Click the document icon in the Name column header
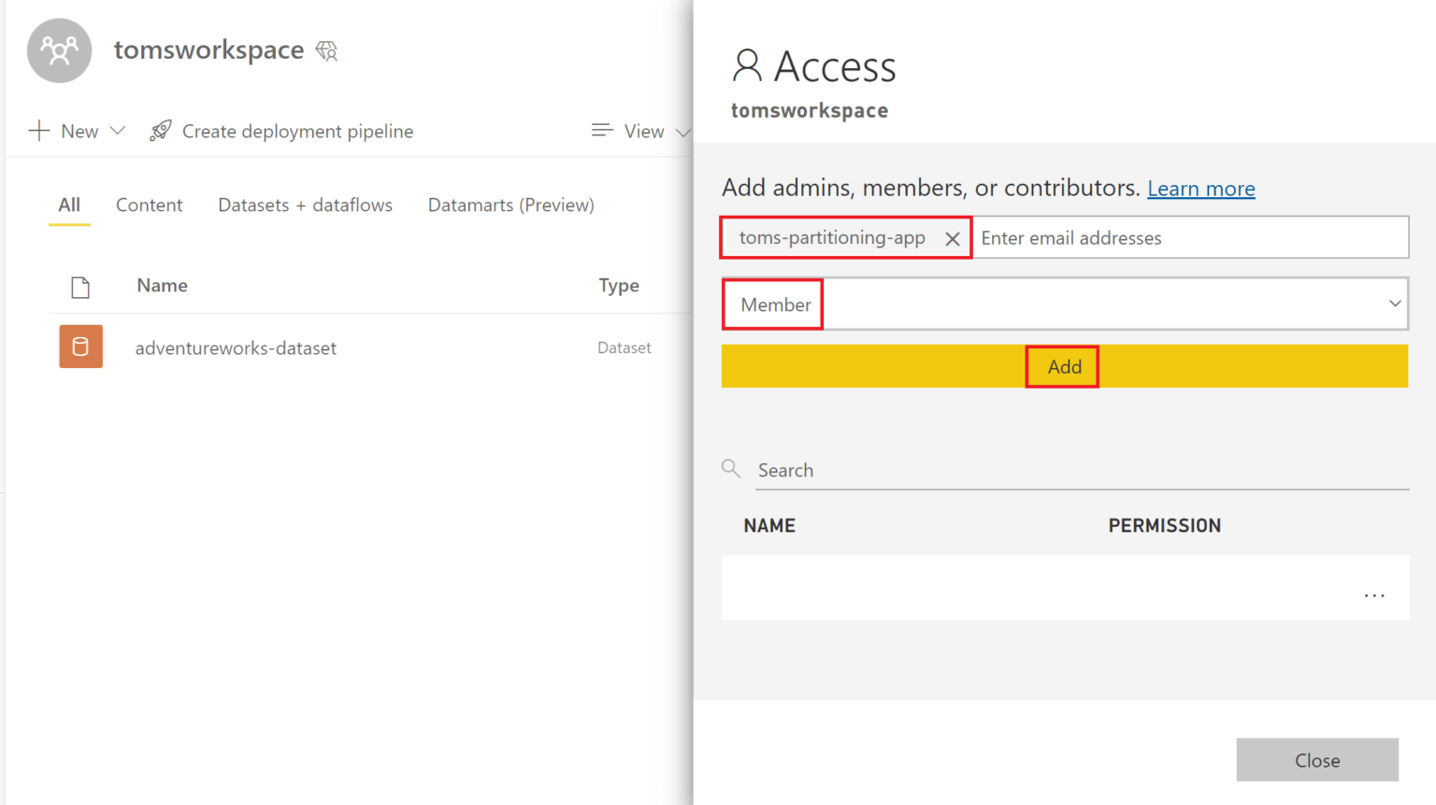Screen dimensions: 1436x805 (x=80, y=286)
